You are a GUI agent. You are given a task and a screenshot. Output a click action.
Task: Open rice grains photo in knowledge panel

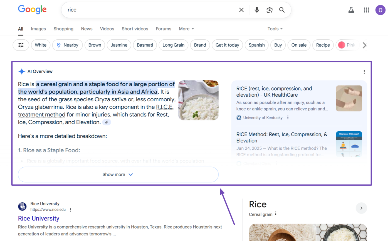(x=282, y=232)
